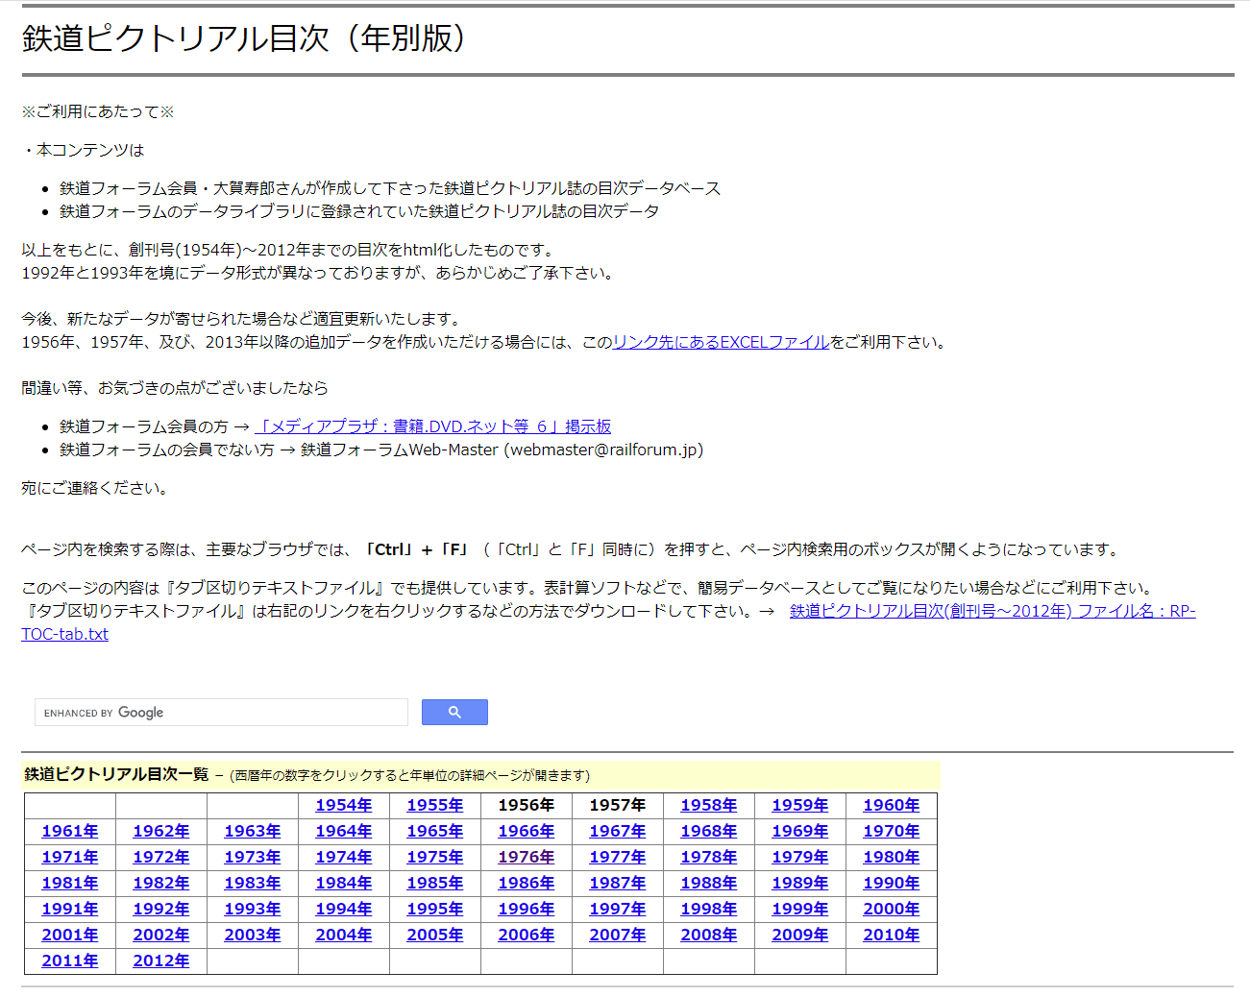Open the 1988年 index page
The image size is (1250, 997).
pos(709,883)
